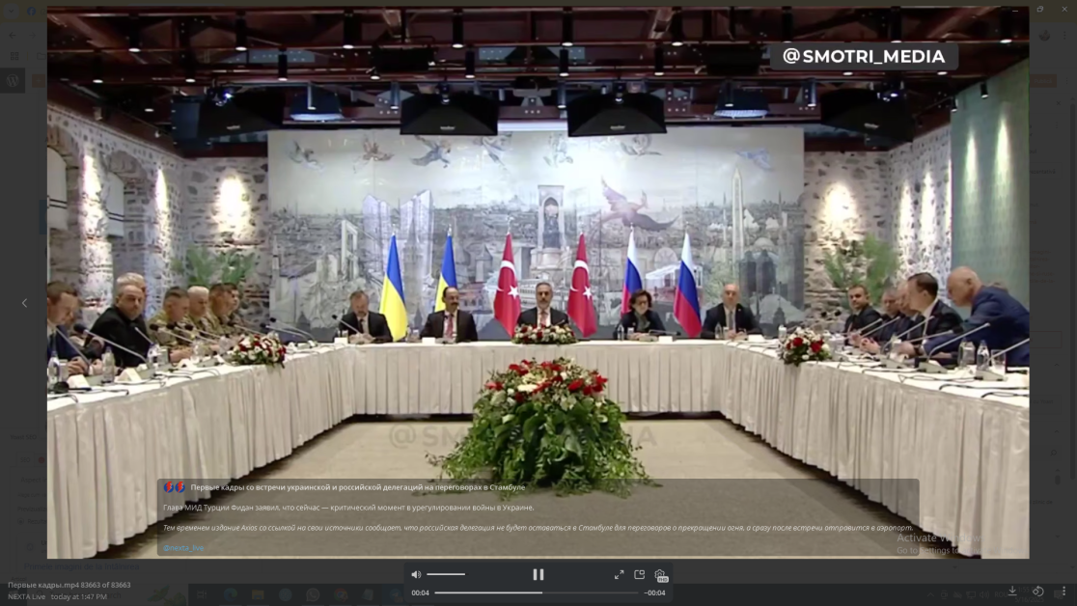Seek on the video progress bar

(x=536, y=592)
